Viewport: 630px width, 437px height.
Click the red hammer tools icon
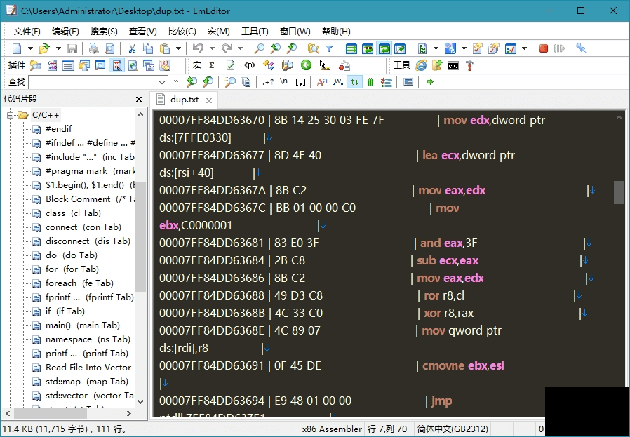(469, 65)
